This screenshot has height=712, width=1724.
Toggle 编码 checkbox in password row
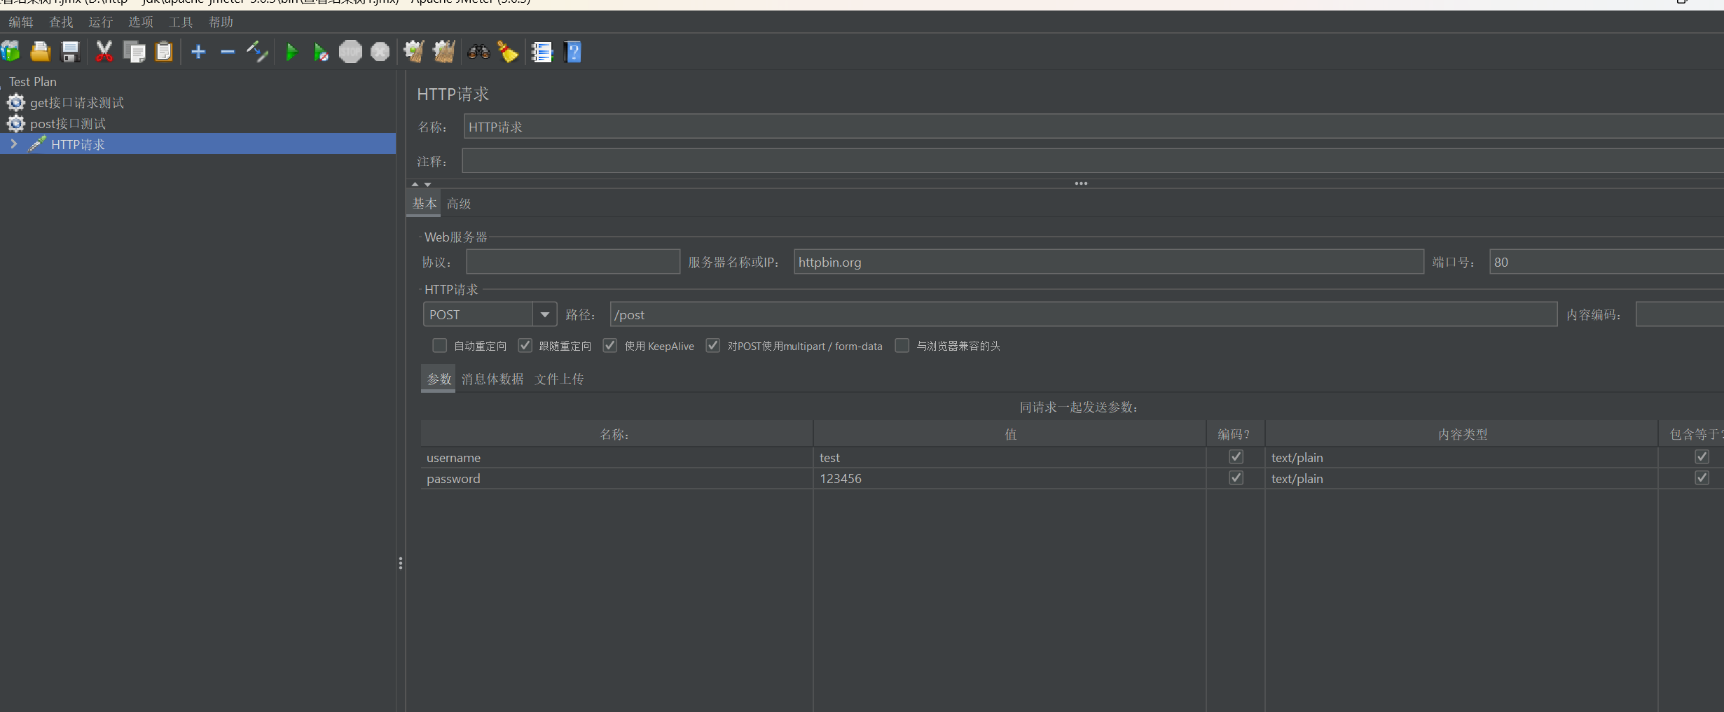(1236, 477)
